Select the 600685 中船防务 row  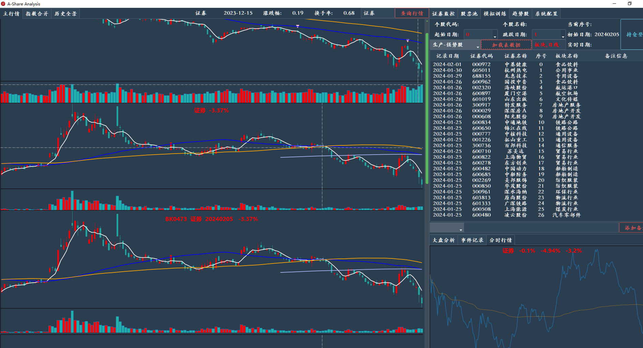click(536, 174)
